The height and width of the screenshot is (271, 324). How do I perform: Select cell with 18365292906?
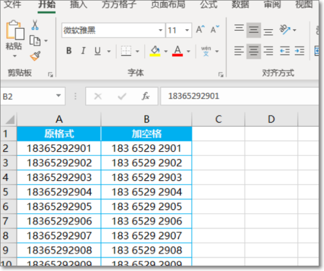59,221
